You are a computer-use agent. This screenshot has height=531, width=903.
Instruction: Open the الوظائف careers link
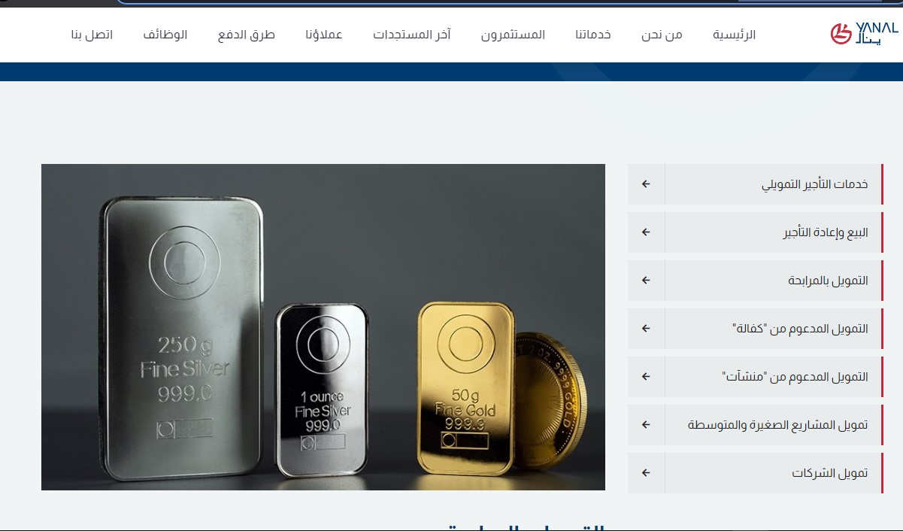[x=165, y=35]
